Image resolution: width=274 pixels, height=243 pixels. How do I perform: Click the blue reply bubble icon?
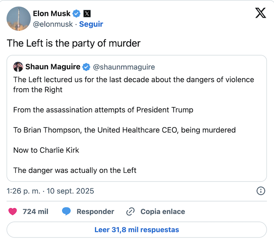(x=66, y=212)
